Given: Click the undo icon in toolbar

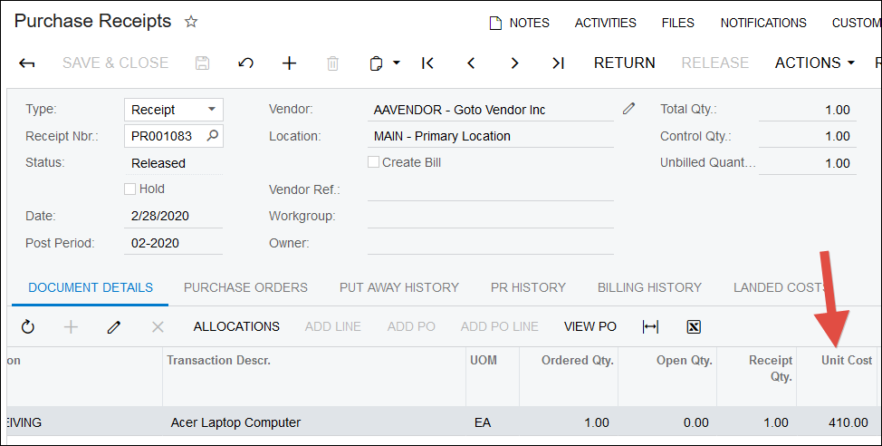Looking at the screenshot, I should [245, 63].
